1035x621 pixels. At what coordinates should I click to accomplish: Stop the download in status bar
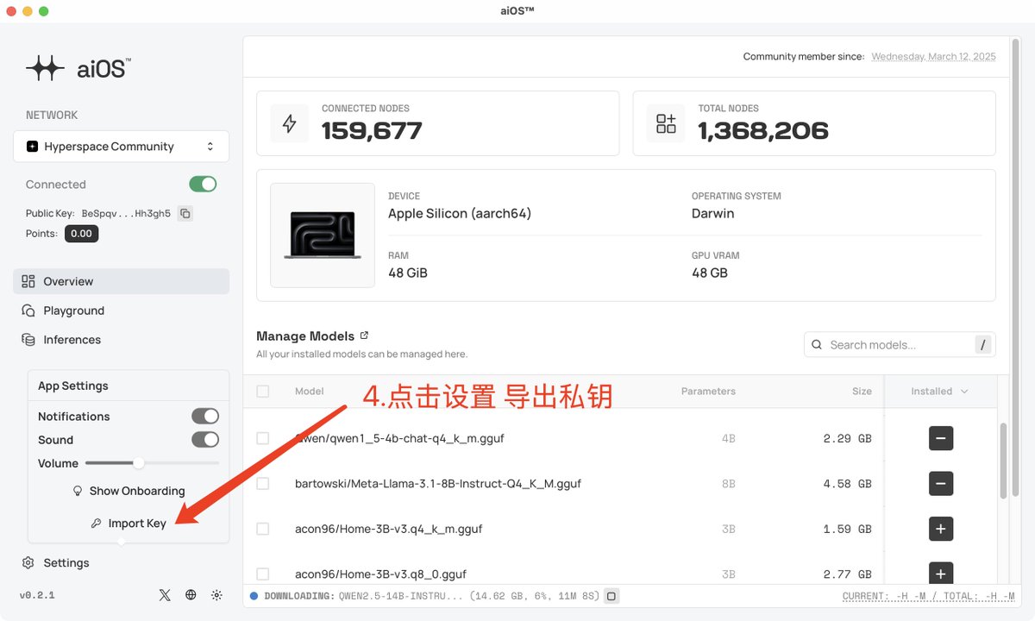[611, 596]
